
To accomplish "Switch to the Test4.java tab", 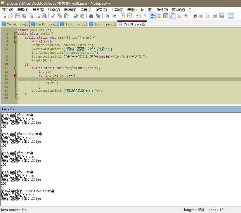I will pos(16,24).
